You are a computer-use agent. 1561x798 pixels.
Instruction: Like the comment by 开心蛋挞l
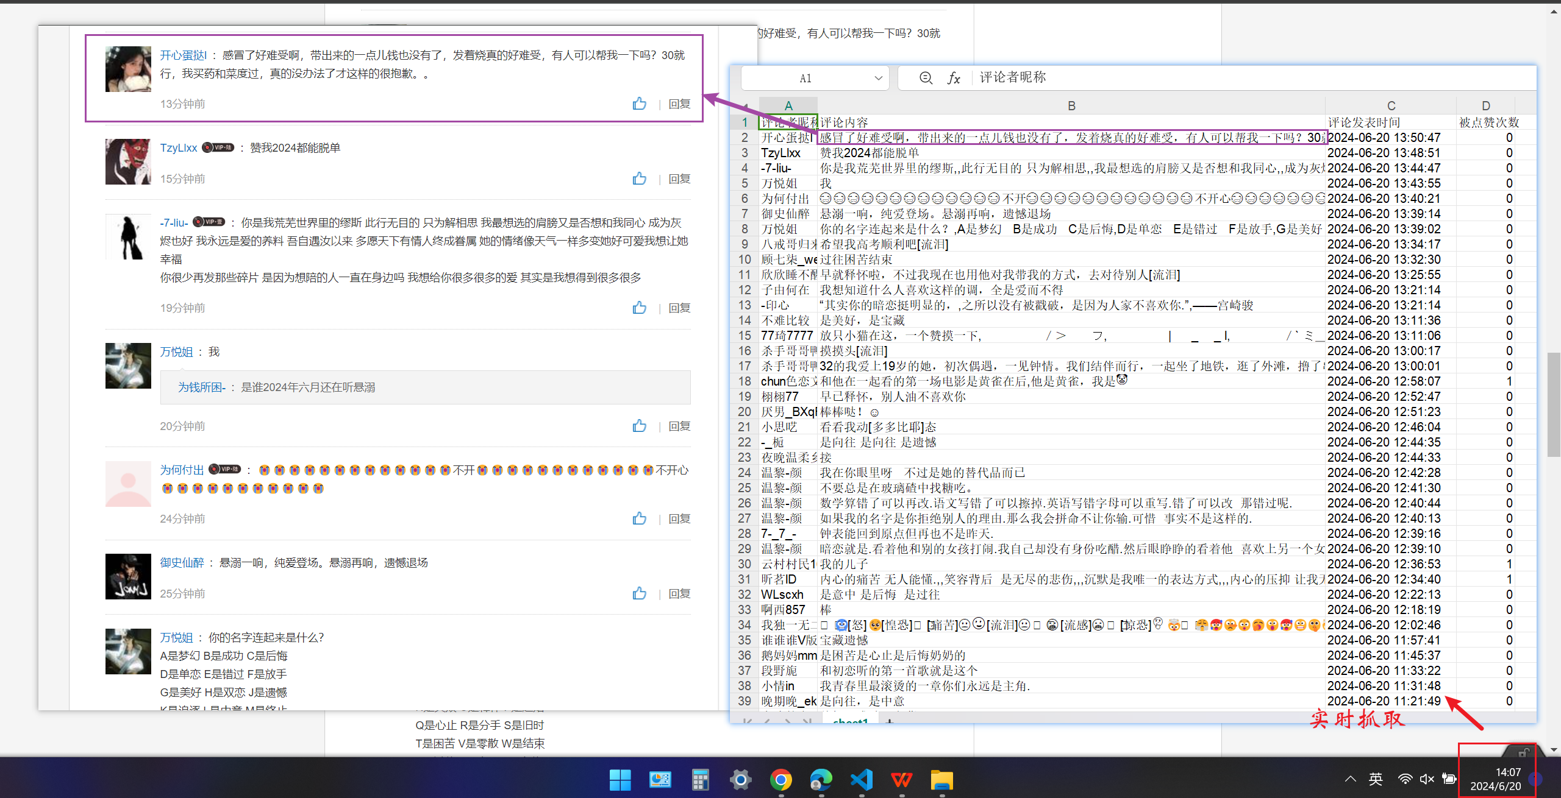click(639, 104)
